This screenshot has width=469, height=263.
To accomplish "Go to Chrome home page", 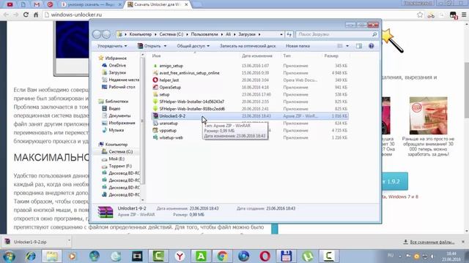I will pyautogui.click(x=36, y=15).
